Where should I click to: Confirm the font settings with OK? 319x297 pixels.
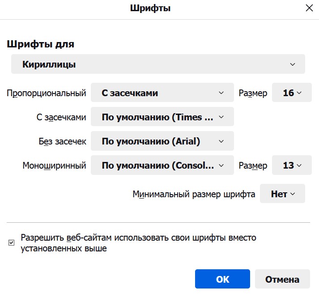(x=222, y=279)
